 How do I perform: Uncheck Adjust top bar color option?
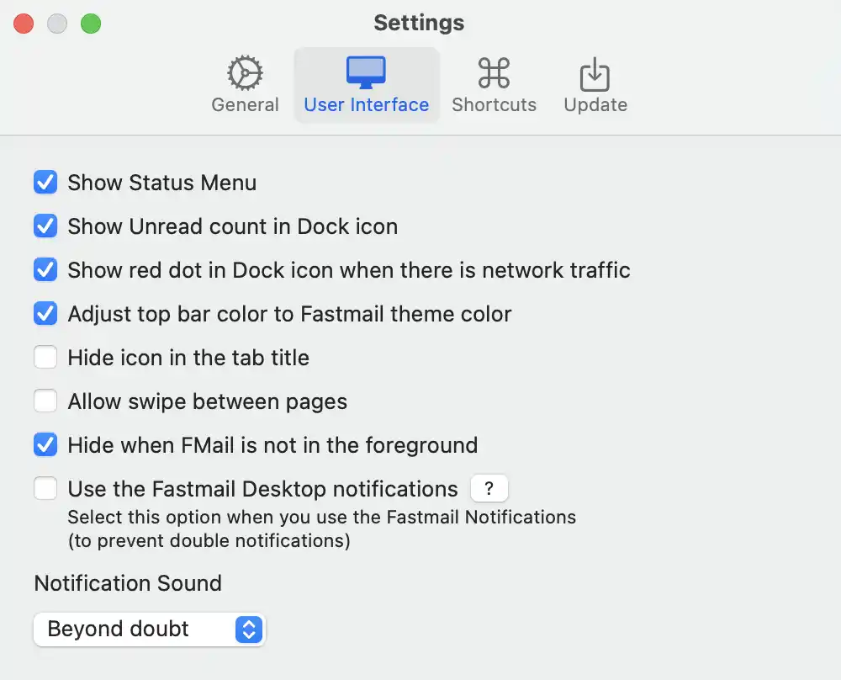[x=45, y=313]
